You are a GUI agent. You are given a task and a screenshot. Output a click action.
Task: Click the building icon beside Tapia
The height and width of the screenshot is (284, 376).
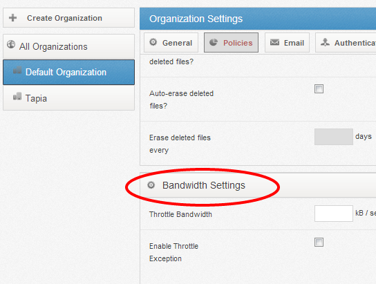pos(17,96)
